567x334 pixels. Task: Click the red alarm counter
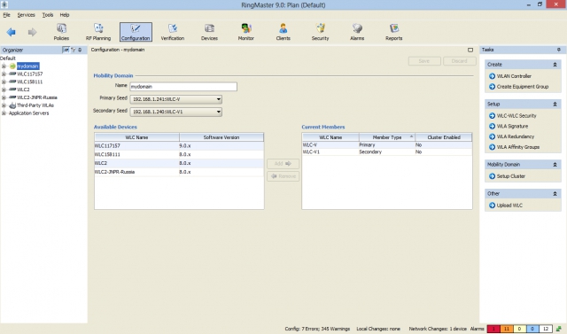coord(493,329)
